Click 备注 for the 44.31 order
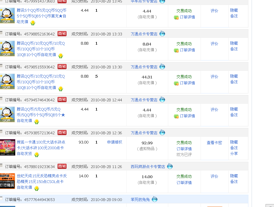 point(234,82)
